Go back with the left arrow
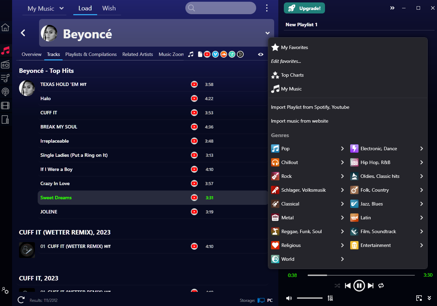The width and height of the screenshot is (437, 306). pyautogui.click(x=23, y=33)
